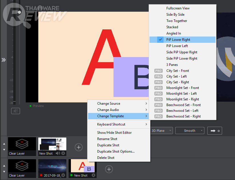This screenshot has width=235, height=180.
Task: Mute audio on the upper New Shot thumbnail
Action: (x=58, y=153)
